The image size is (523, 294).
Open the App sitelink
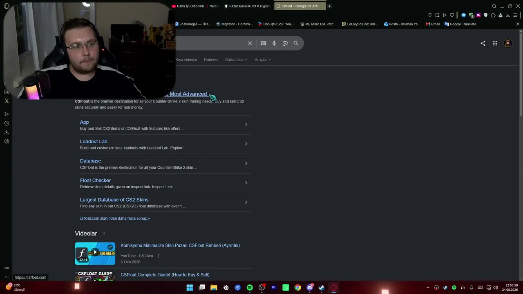[84, 122]
